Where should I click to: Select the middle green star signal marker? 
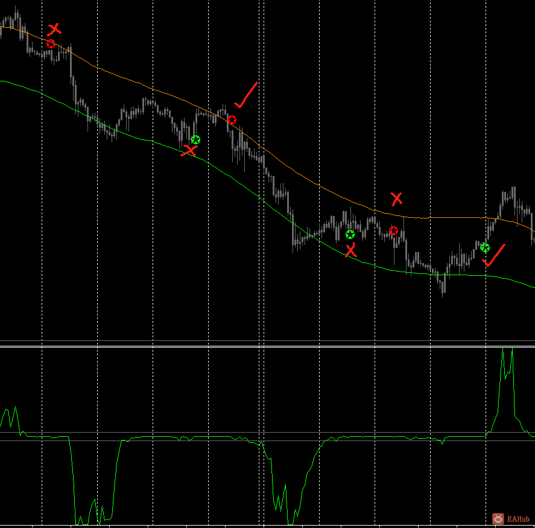350,235
